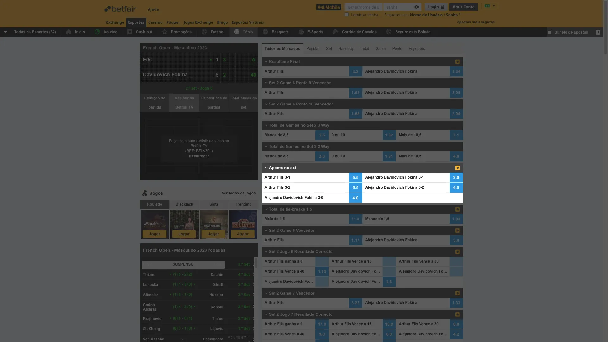608x342 pixels.
Task: Collapse the Aposta no set section
Action: [266, 168]
